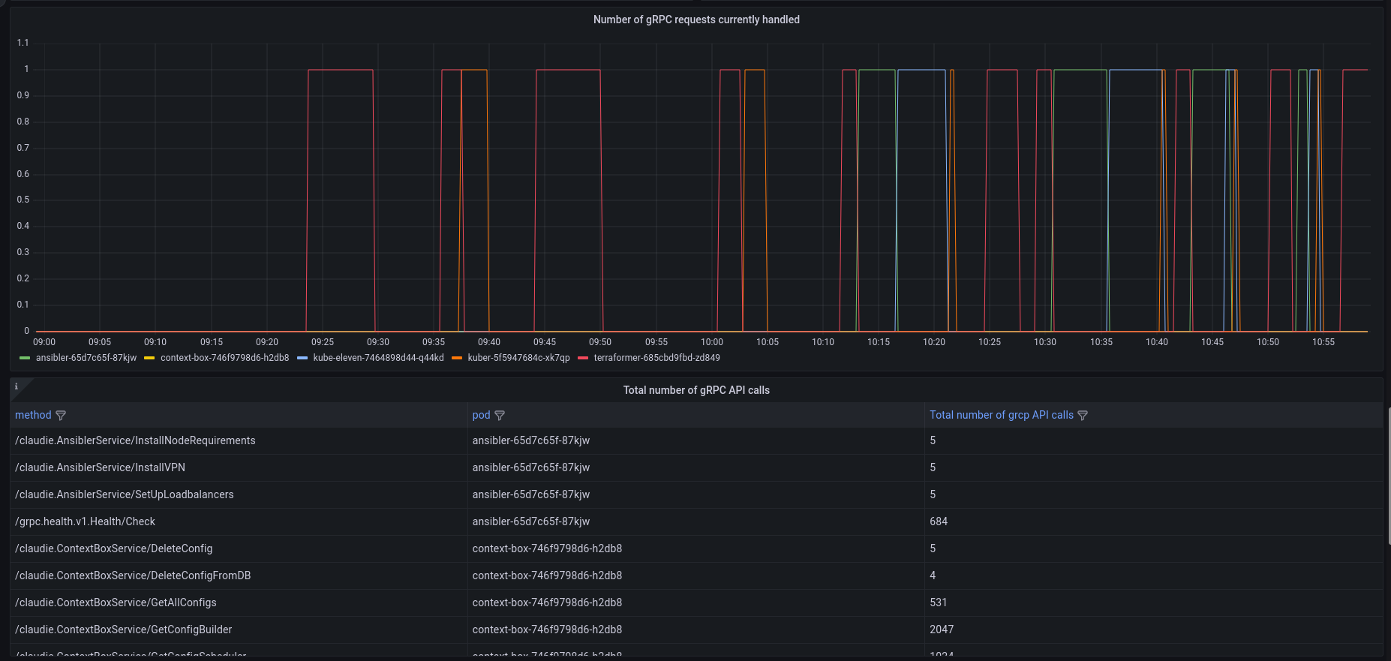Open the 'Total number of gRPC API calls' panel menu

click(696, 390)
